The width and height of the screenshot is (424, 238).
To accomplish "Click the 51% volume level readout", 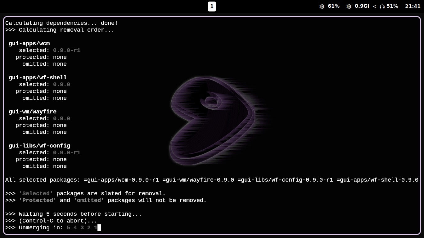I will 392,6.
